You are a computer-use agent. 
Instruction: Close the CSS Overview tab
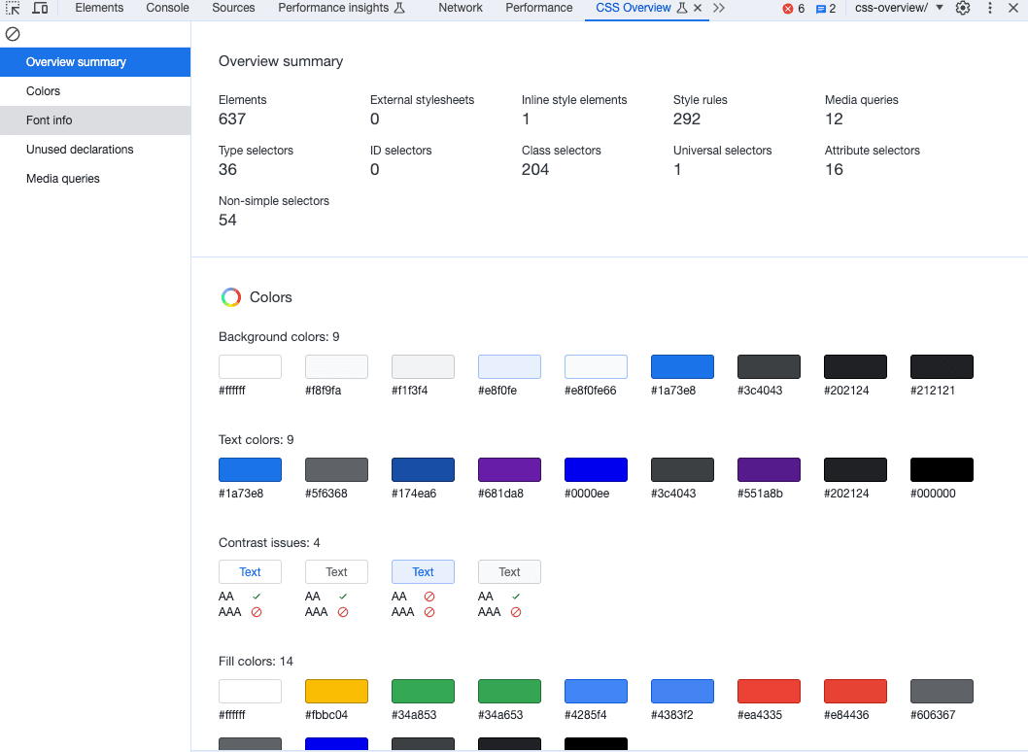click(698, 8)
